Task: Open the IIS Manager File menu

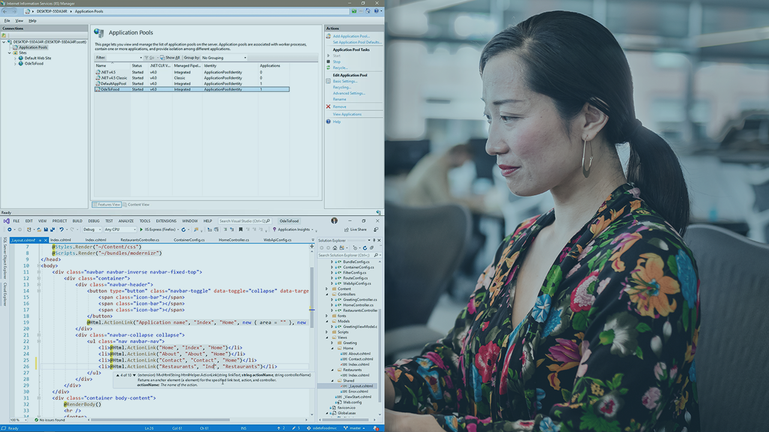Action: (7, 20)
